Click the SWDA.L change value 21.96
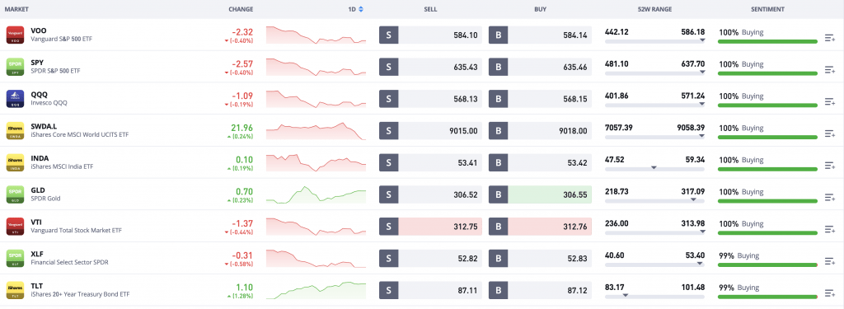 [241, 128]
